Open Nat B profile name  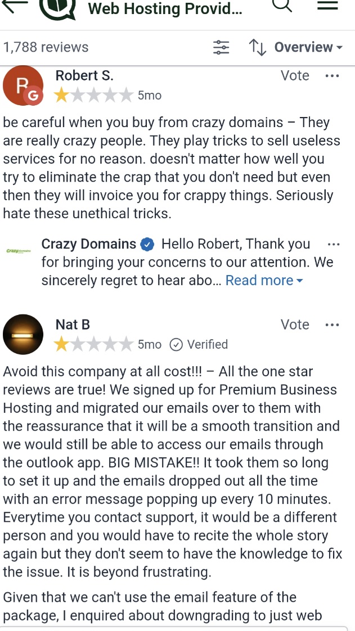pyautogui.click(x=73, y=324)
